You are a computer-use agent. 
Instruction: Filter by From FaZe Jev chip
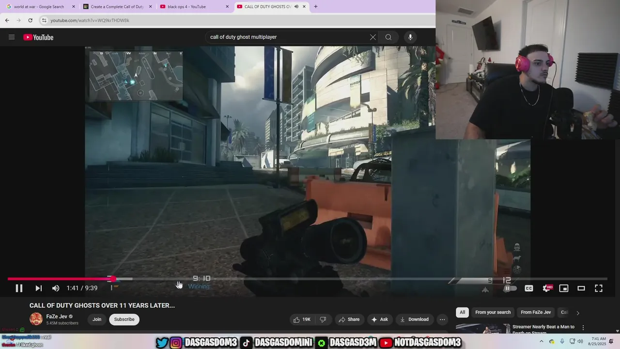(x=536, y=312)
